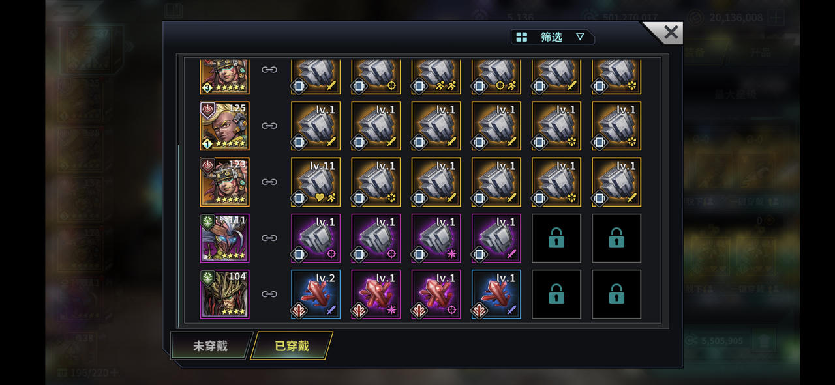
Task: Select the level 123 hero portrait
Action: (x=224, y=182)
